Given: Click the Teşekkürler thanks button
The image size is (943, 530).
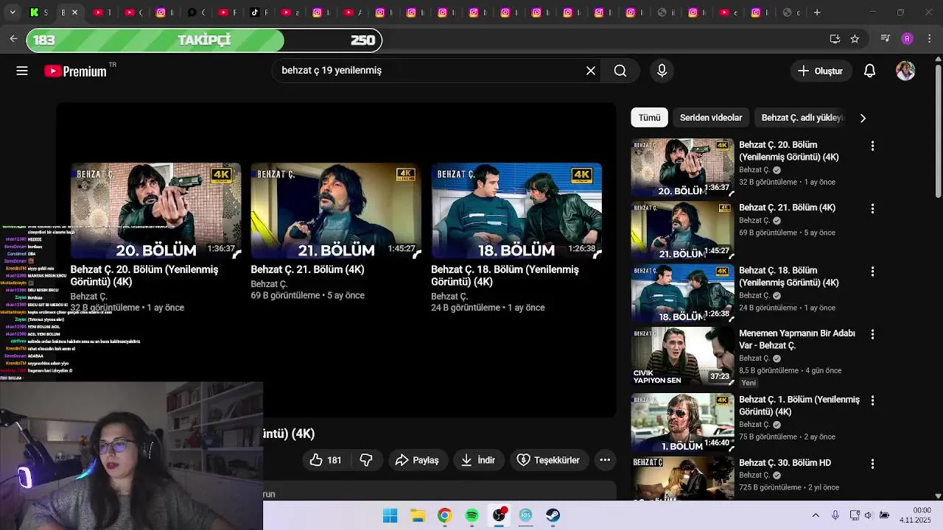Looking at the screenshot, I should coord(549,460).
